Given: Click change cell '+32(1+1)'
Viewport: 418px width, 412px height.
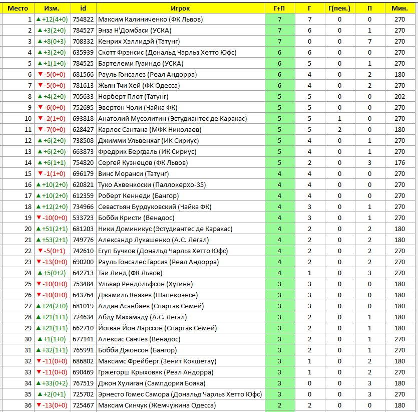Looking at the screenshot, I should tap(52, 350).
